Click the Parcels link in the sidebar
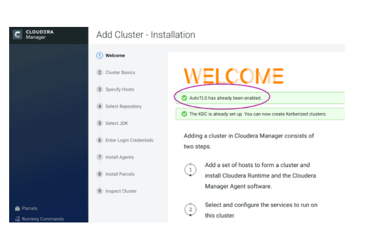This screenshot has width=389, height=237. [x=30, y=208]
